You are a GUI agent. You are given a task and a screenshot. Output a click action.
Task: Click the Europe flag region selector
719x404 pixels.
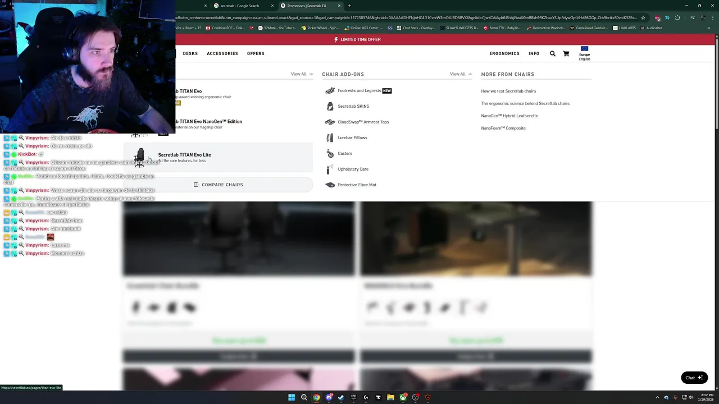click(x=585, y=53)
